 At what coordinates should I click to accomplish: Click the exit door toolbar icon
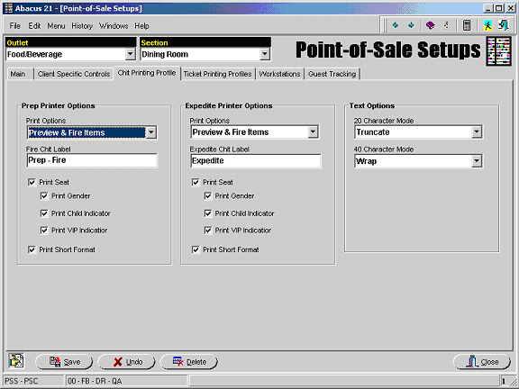point(504,25)
